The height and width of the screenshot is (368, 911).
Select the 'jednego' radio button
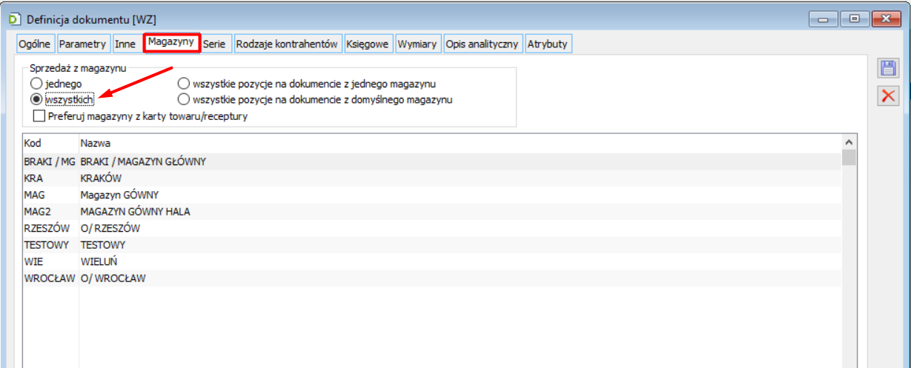point(36,84)
